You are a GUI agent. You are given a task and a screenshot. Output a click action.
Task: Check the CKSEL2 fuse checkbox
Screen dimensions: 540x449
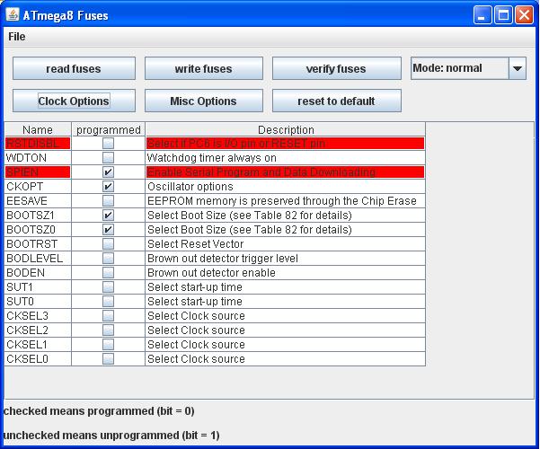click(x=108, y=330)
